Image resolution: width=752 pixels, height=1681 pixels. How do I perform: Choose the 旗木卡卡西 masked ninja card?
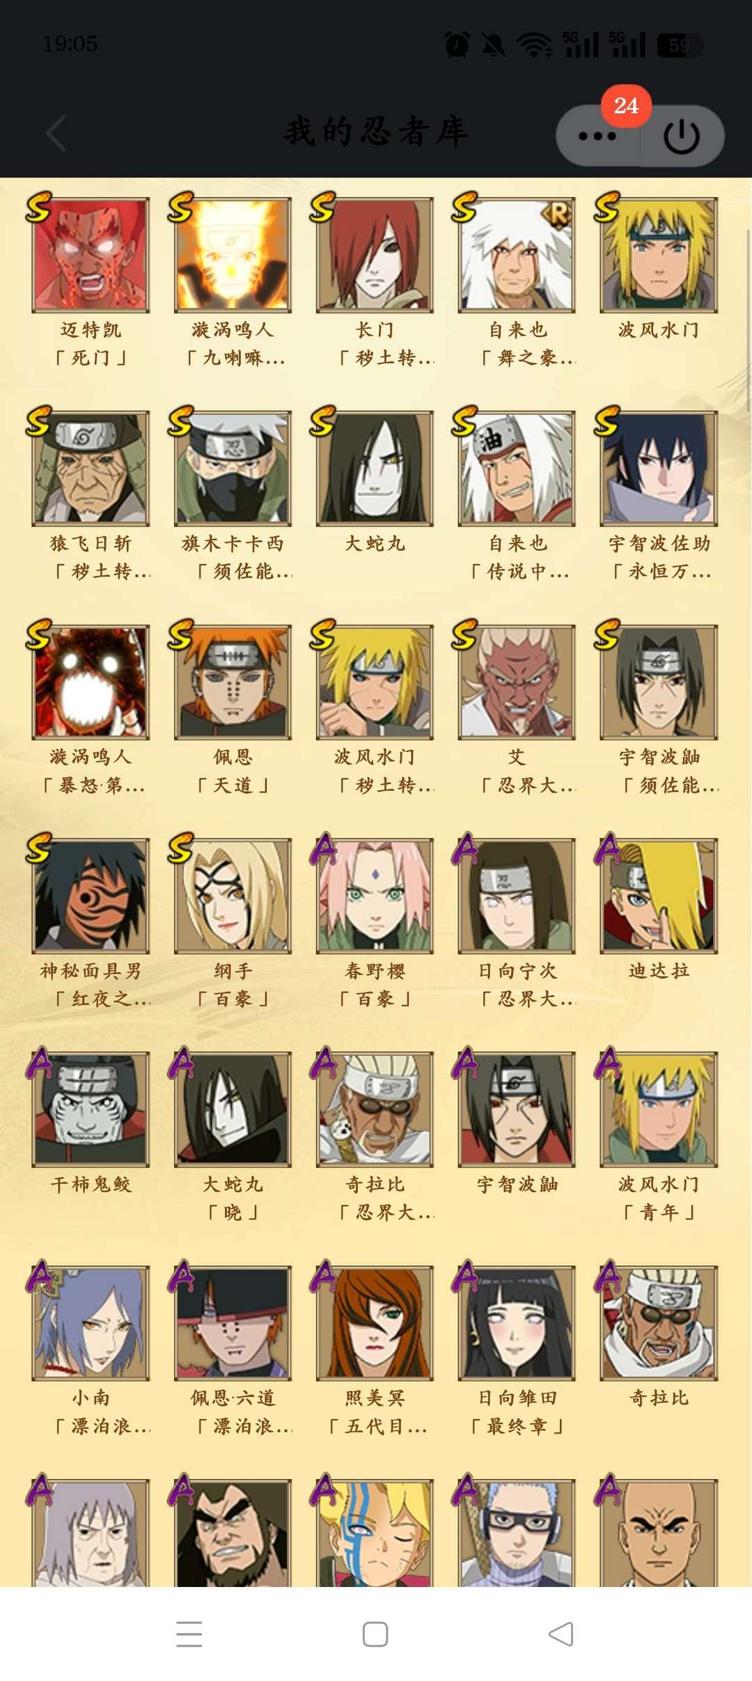tap(233, 468)
